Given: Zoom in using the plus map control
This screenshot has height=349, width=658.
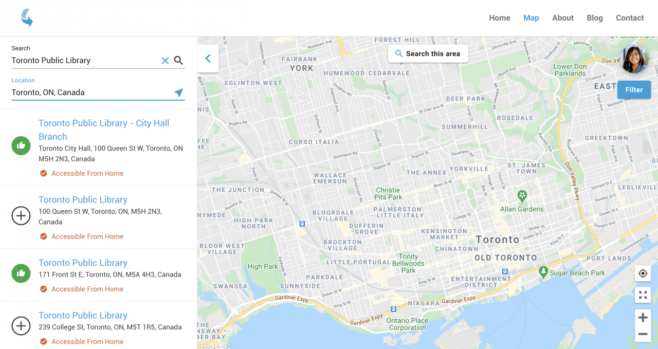Looking at the screenshot, I should coord(643,317).
